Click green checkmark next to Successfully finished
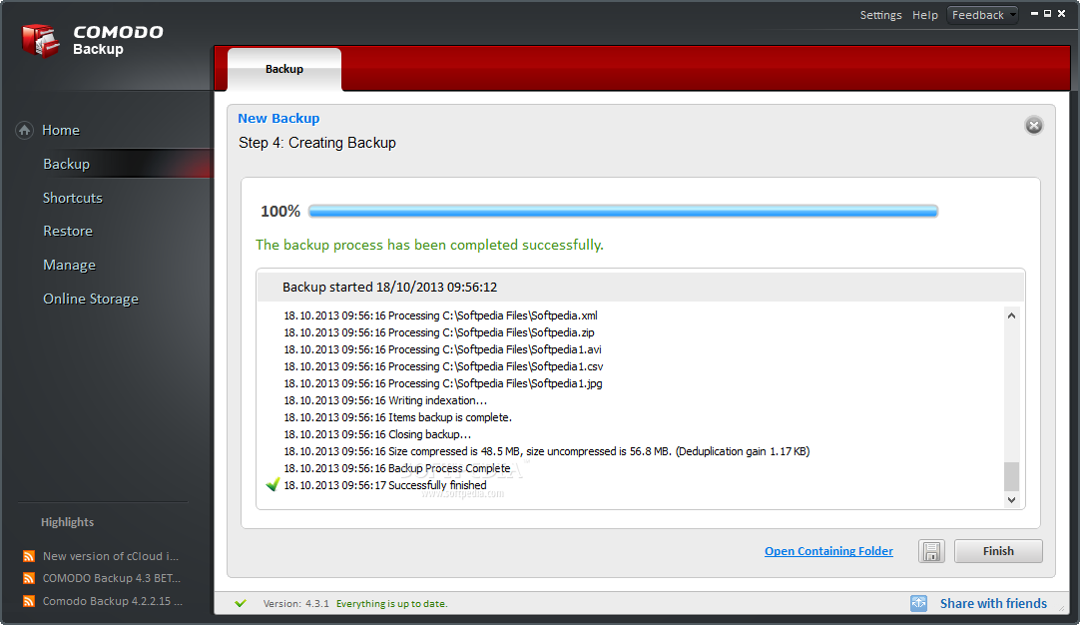 tap(272, 484)
